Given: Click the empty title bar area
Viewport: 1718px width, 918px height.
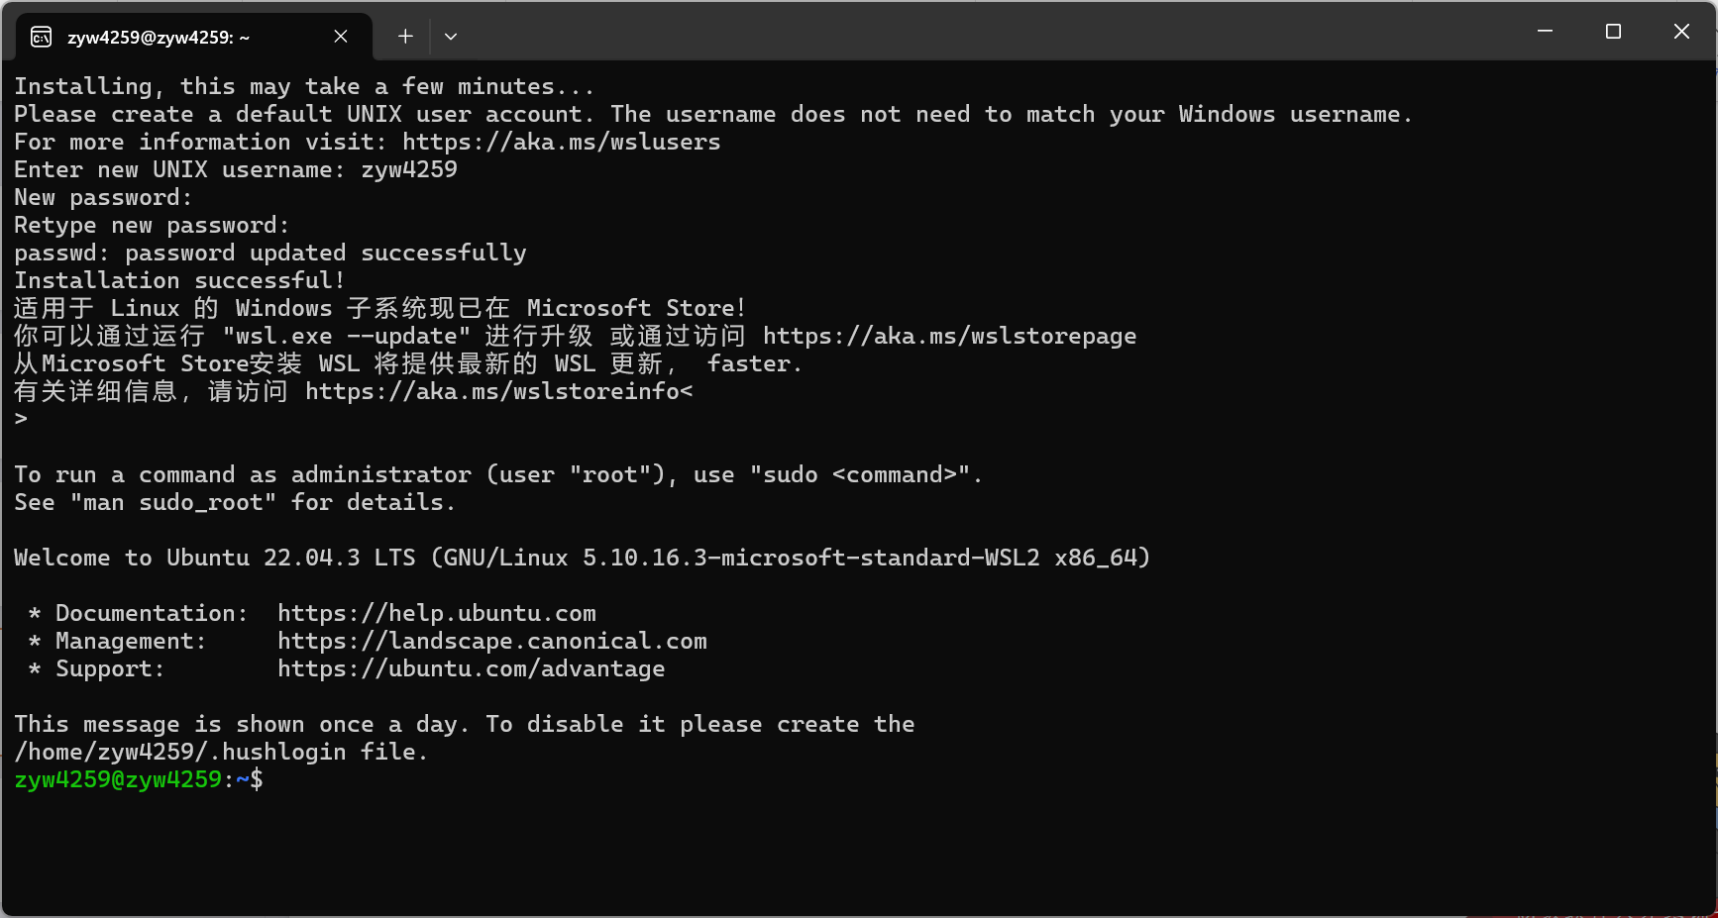Looking at the screenshot, I should (991, 32).
